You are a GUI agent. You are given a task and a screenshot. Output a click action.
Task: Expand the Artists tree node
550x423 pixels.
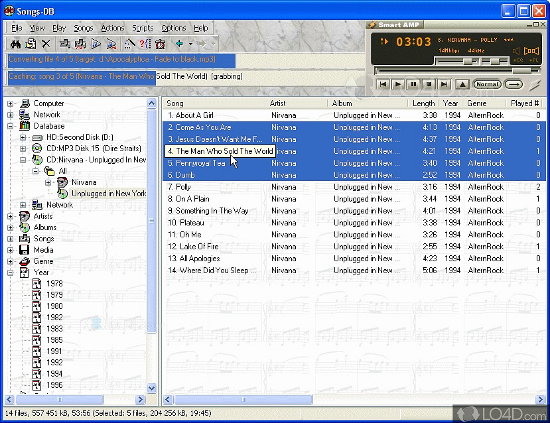11,216
